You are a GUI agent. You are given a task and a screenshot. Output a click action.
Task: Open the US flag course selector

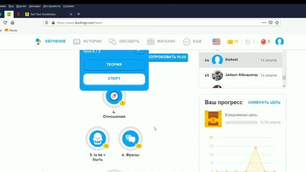[x=216, y=42]
